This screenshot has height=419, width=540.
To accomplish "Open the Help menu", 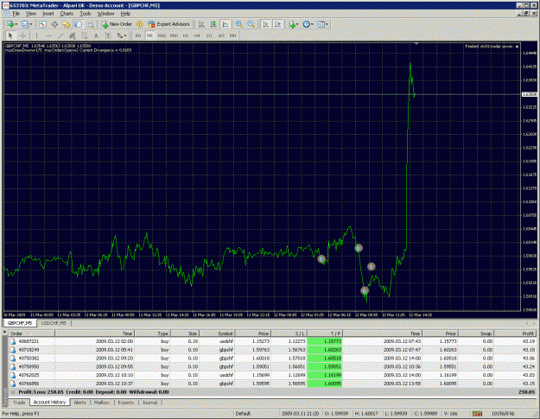I will click(x=125, y=14).
